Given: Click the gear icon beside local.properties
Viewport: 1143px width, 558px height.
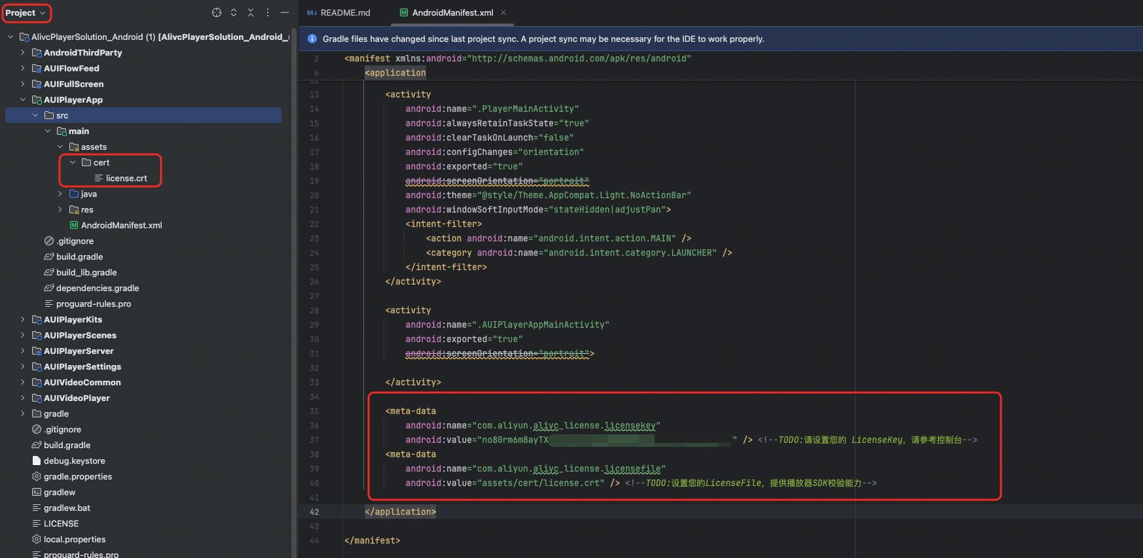Looking at the screenshot, I should click(x=37, y=539).
